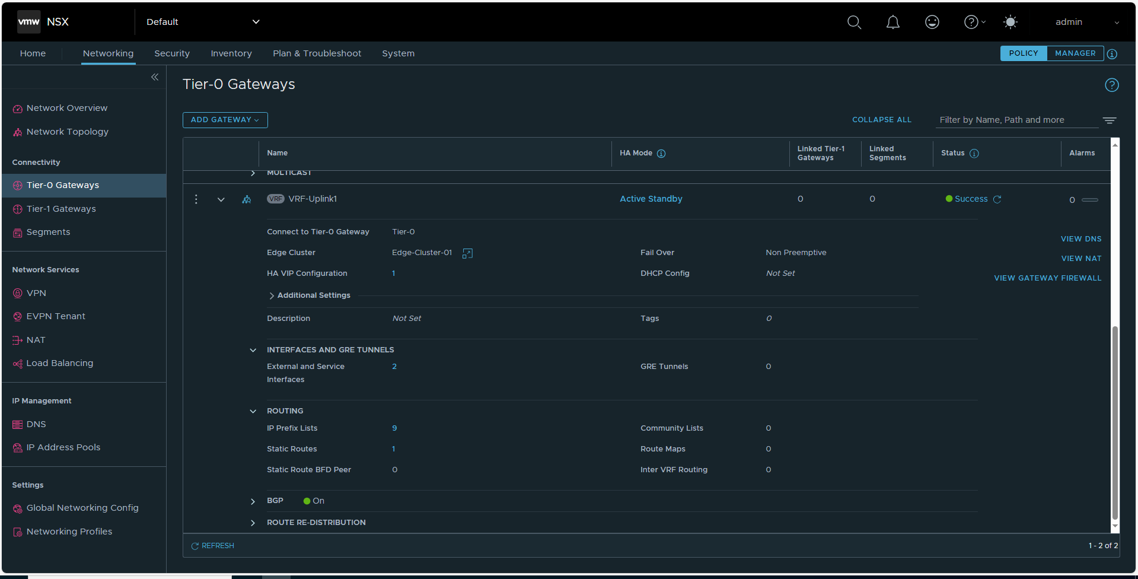Open Tier-1 Gateways in sidebar
This screenshot has width=1138, height=579.
(x=61, y=209)
